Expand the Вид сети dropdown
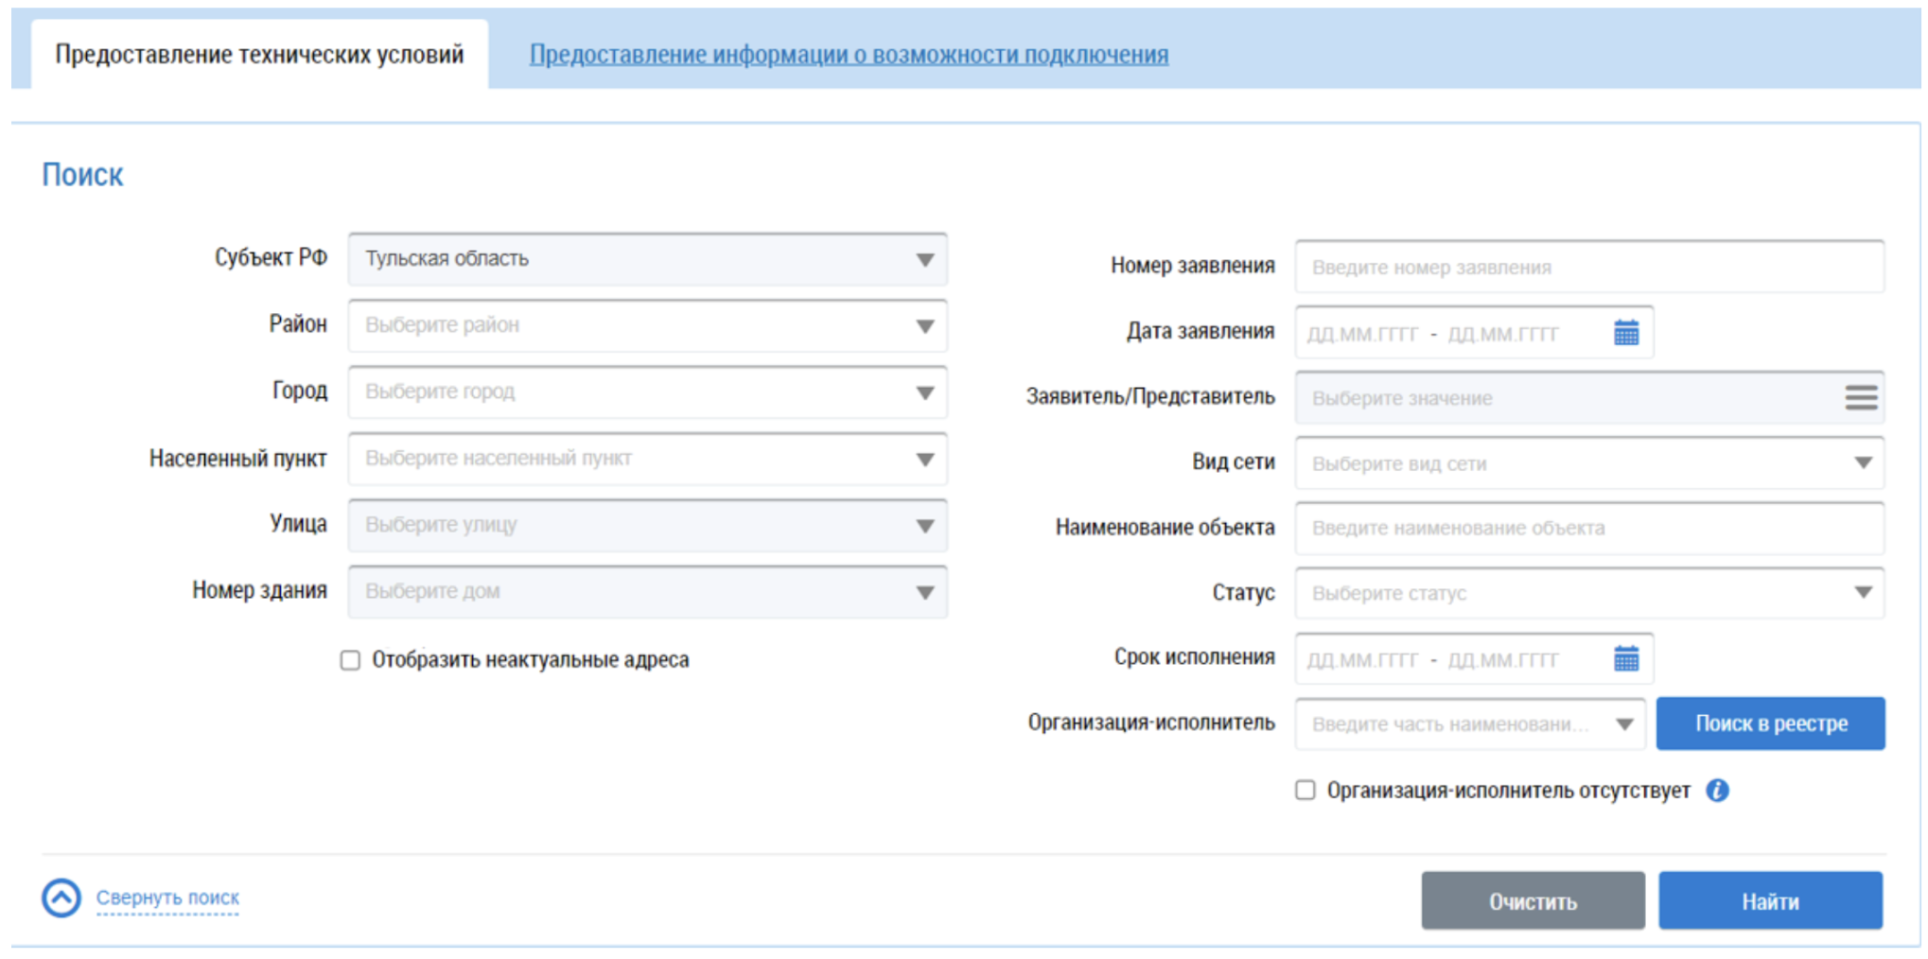1928x959 pixels. (1862, 463)
